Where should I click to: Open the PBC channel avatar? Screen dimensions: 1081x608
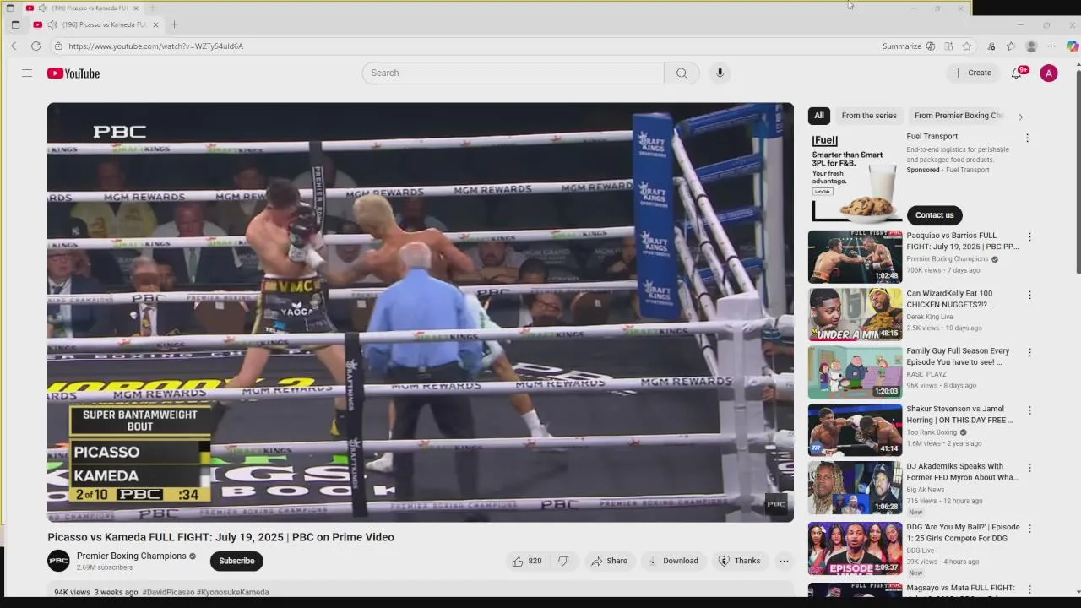(58, 561)
